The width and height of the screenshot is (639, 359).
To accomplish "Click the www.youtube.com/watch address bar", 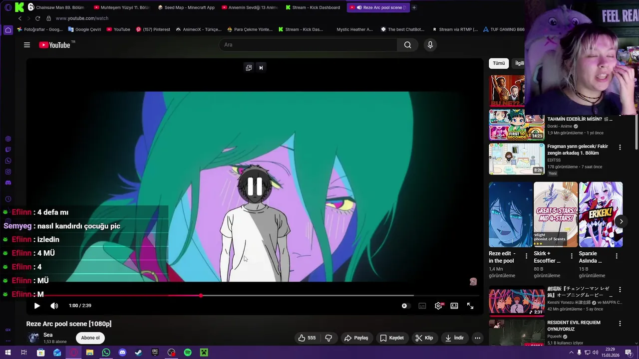I will click(82, 18).
